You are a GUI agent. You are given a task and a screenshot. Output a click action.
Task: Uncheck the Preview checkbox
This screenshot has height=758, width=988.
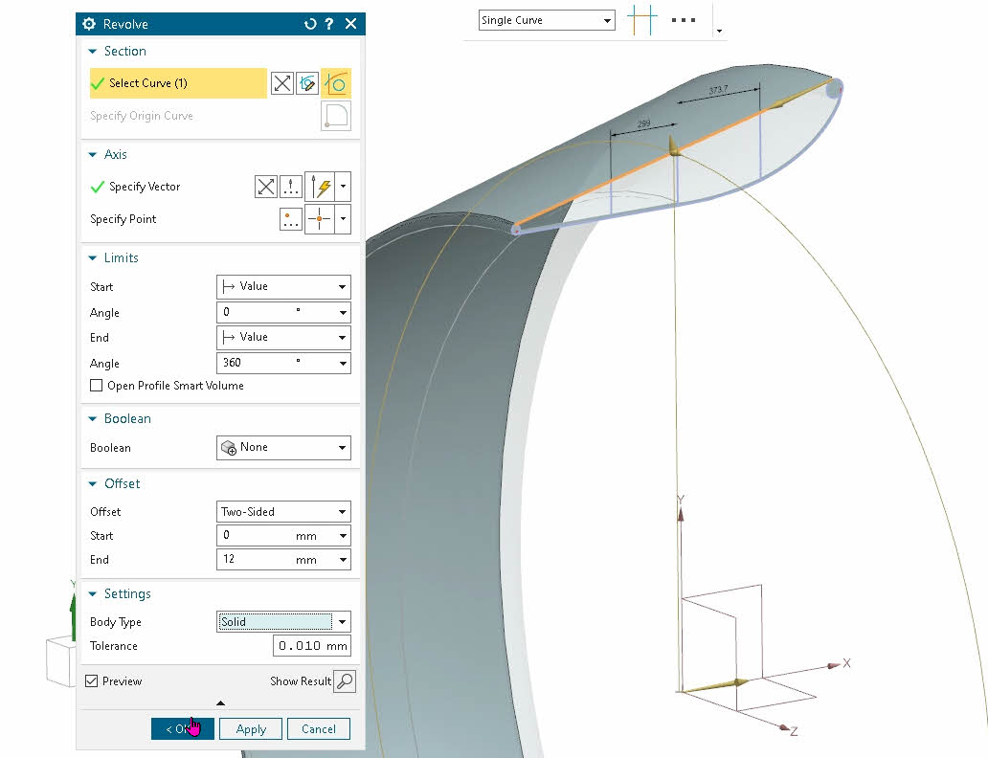92,681
